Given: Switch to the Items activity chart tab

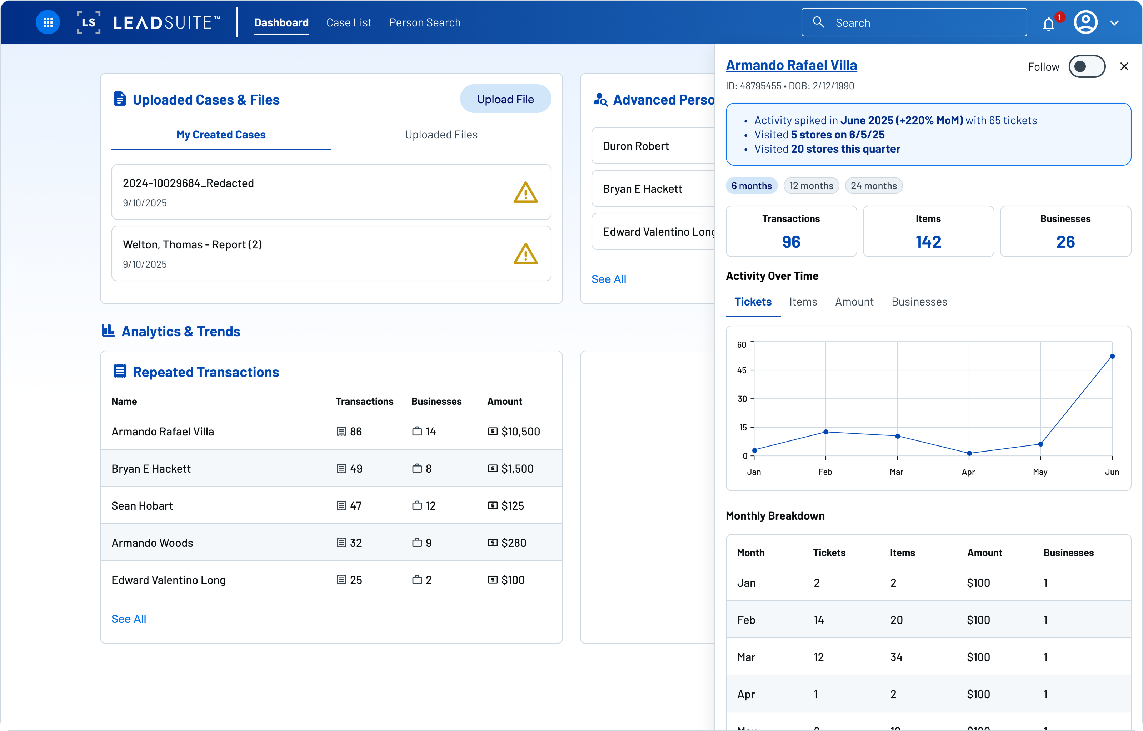Looking at the screenshot, I should [803, 302].
